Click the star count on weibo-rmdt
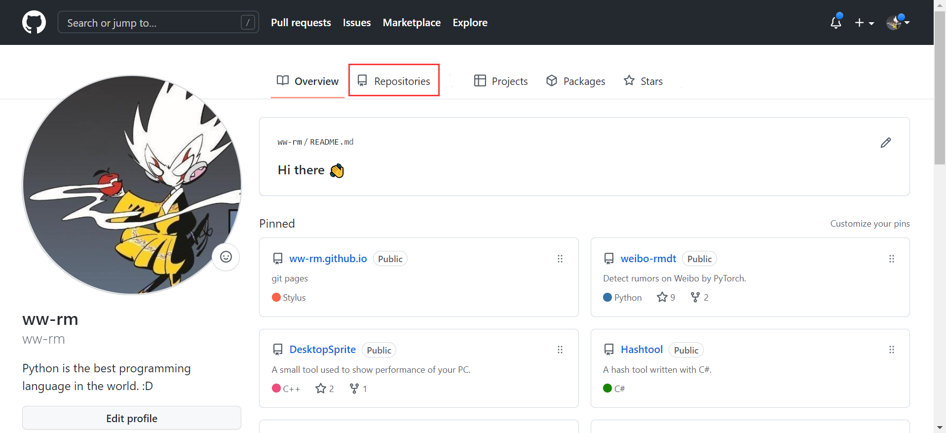Viewport: 946px width, 433px height. (666, 297)
